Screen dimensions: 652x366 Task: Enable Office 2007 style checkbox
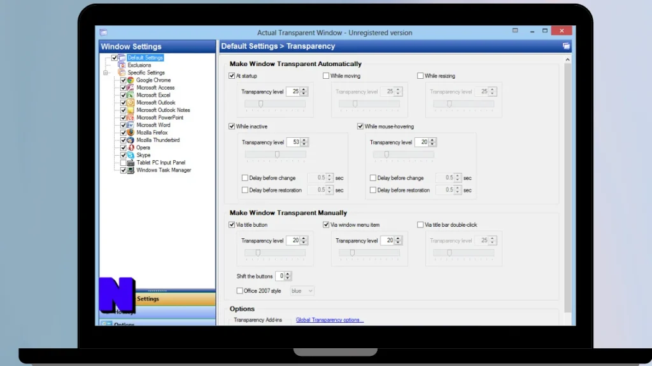click(239, 291)
